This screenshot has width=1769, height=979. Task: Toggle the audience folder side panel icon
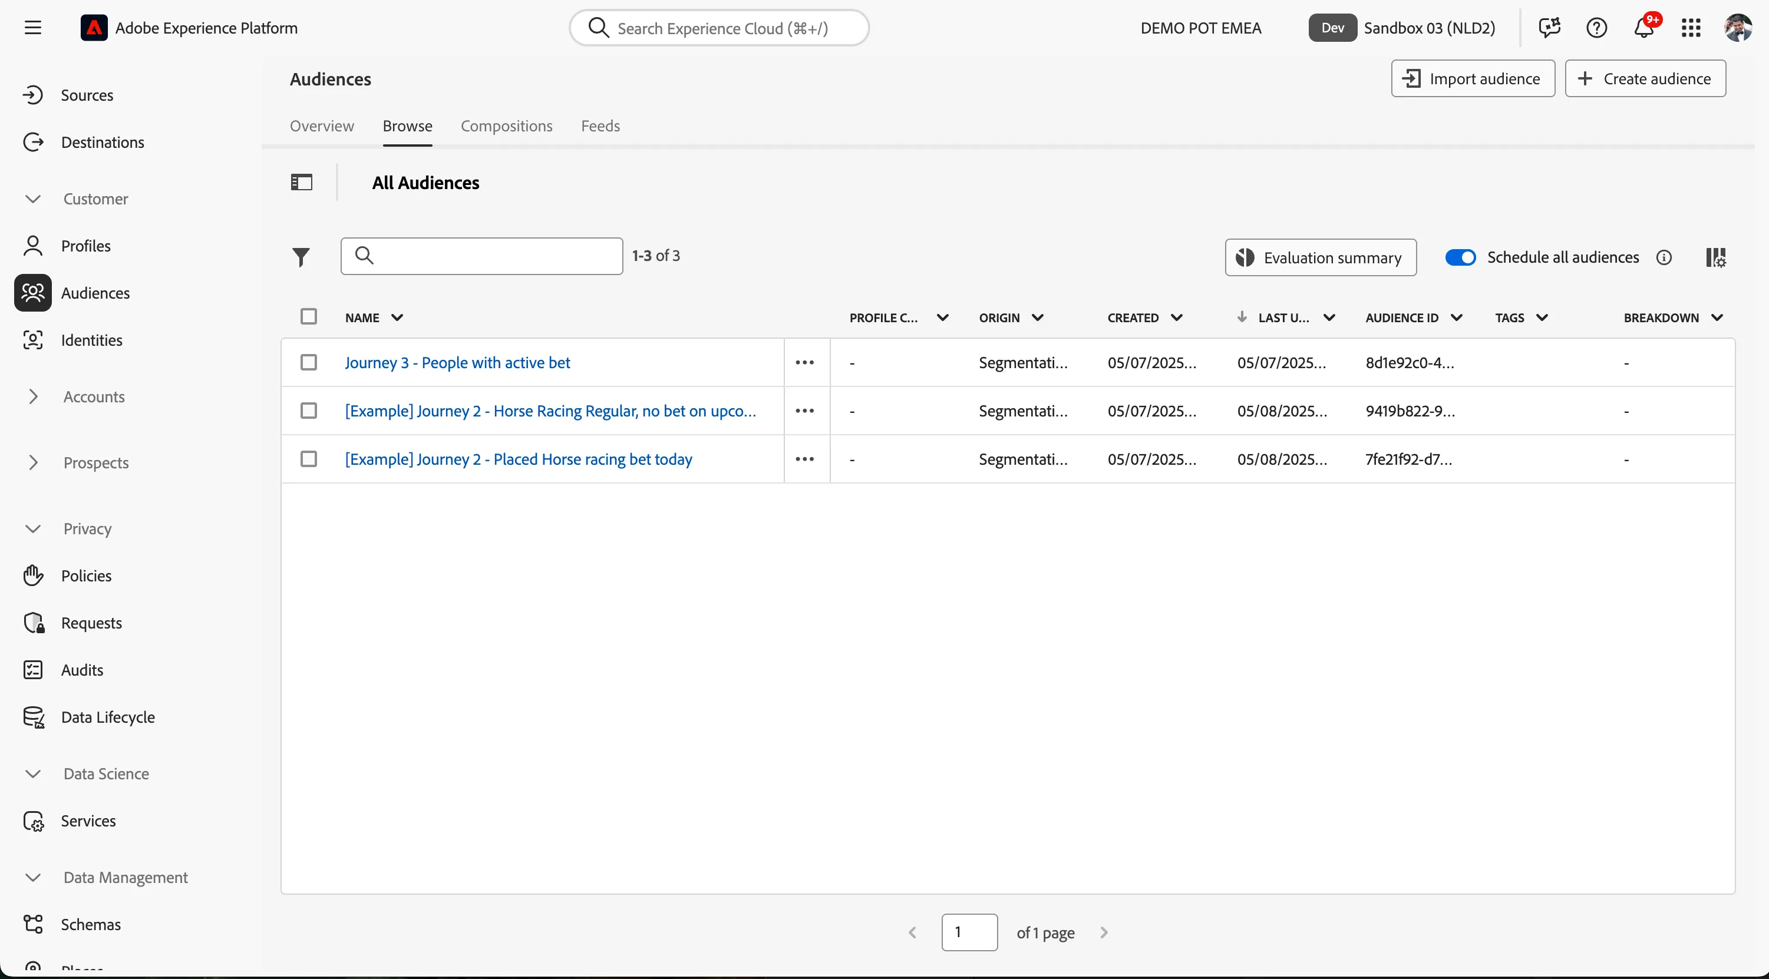(x=302, y=182)
